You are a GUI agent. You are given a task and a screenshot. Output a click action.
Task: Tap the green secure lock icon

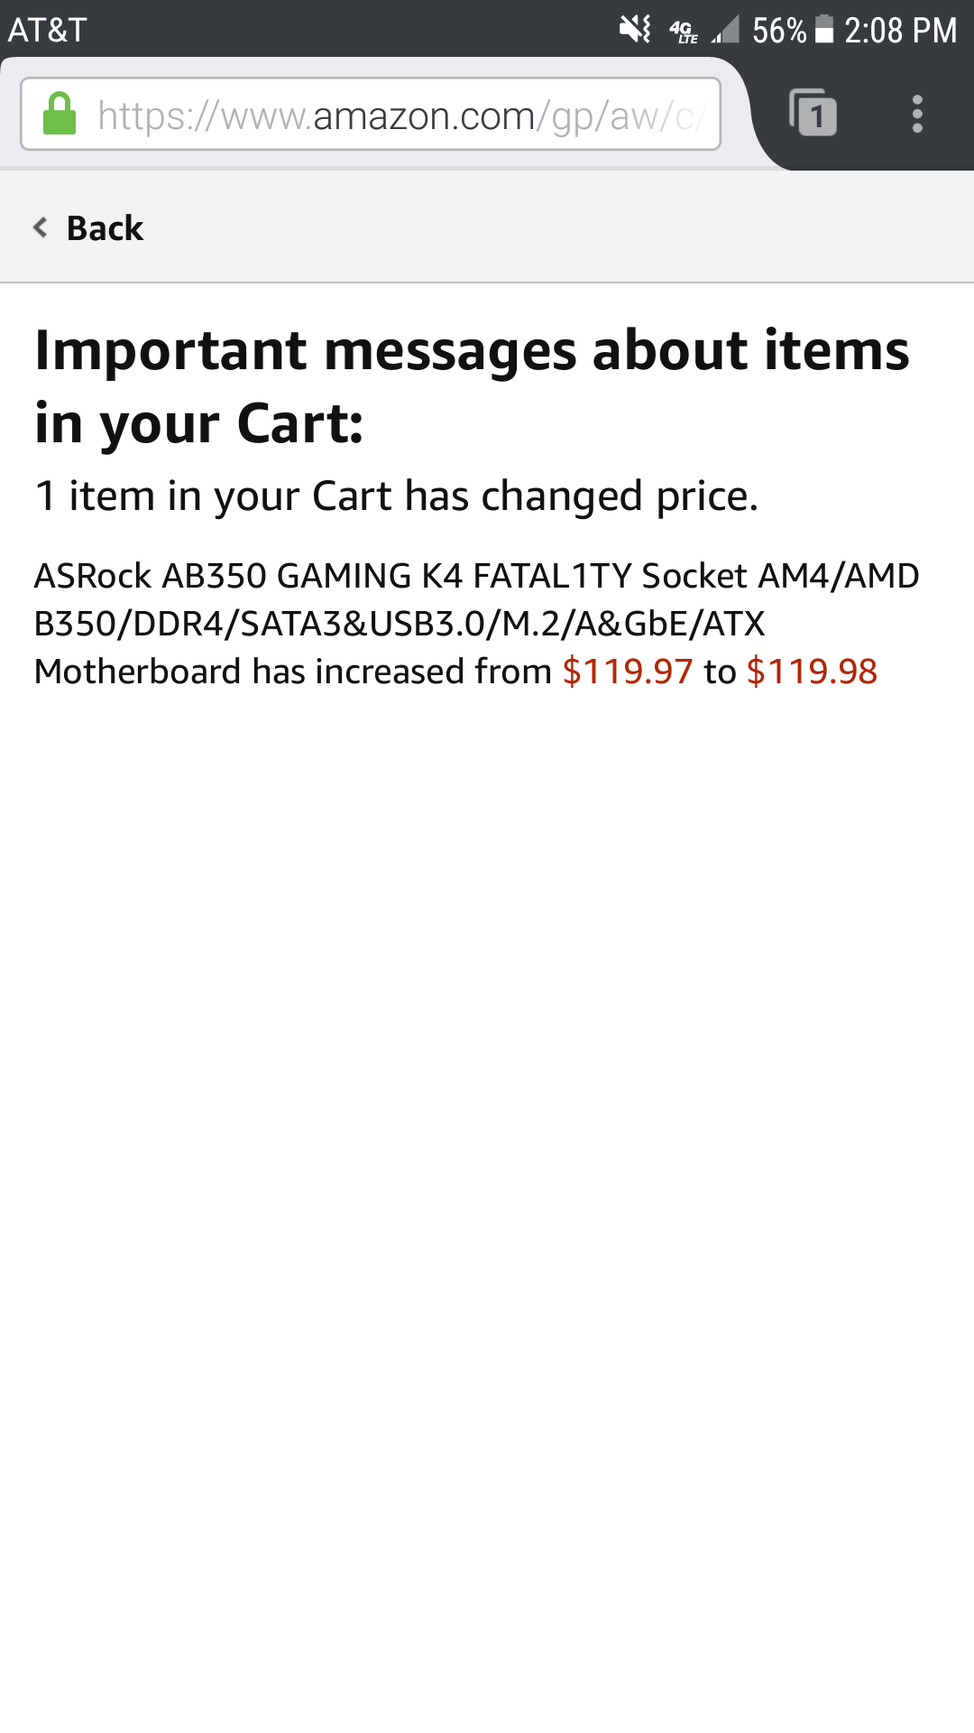(x=60, y=114)
